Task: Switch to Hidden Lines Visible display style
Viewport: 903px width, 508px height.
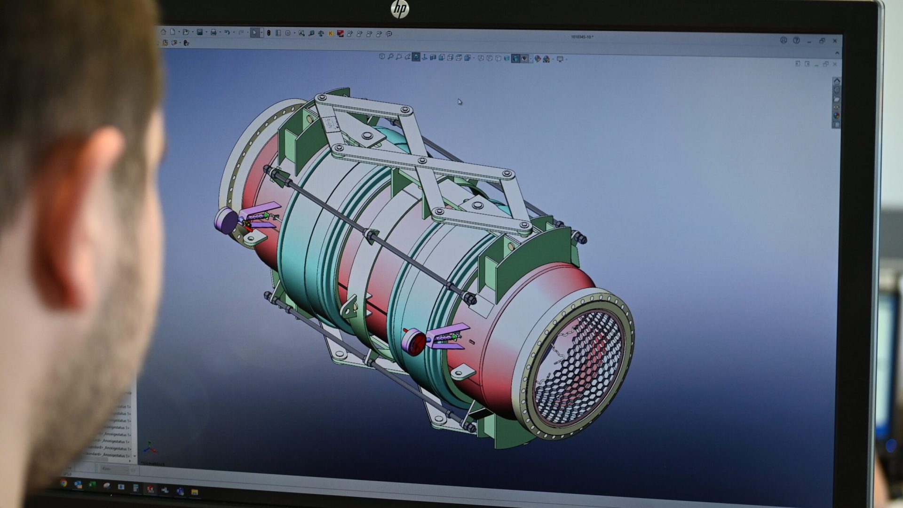Action: coord(490,58)
